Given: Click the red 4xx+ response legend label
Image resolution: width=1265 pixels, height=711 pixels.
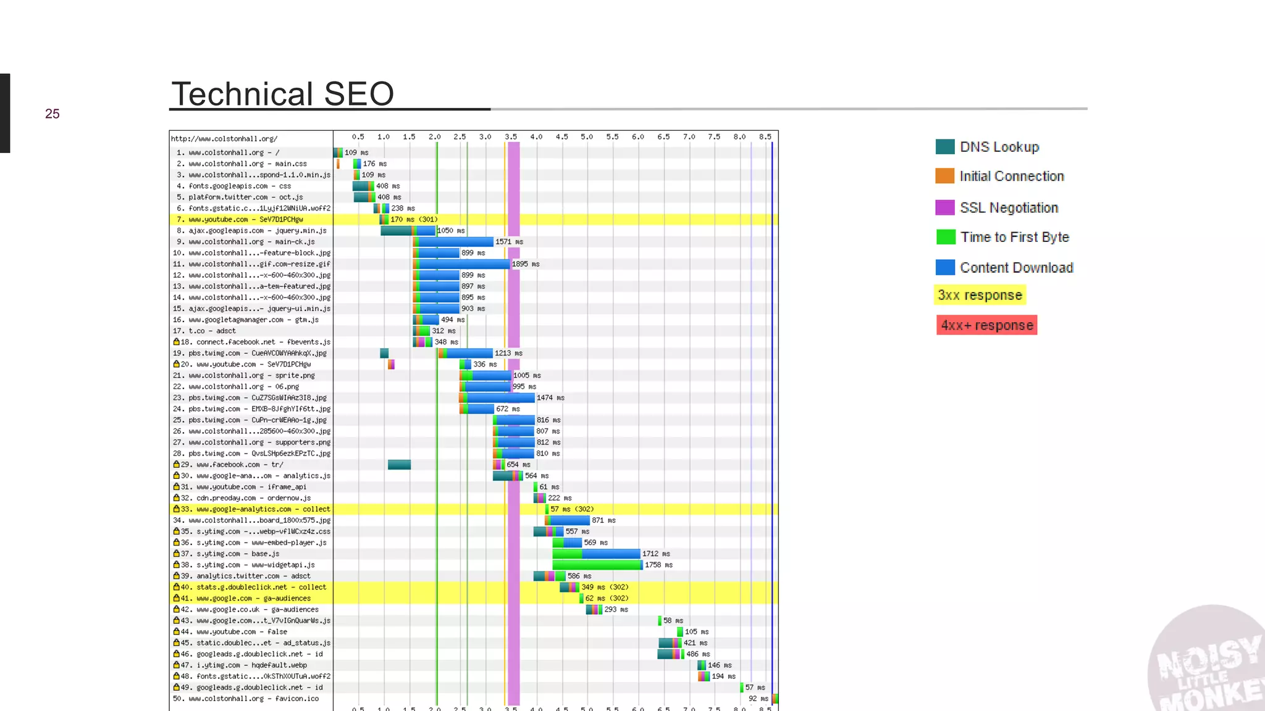Looking at the screenshot, I should pyautogui.click(x=986, y=325).
